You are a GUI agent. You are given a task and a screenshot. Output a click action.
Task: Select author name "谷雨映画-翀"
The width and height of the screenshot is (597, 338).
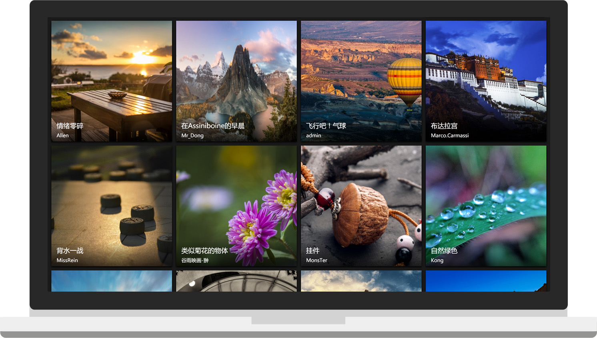195,260
